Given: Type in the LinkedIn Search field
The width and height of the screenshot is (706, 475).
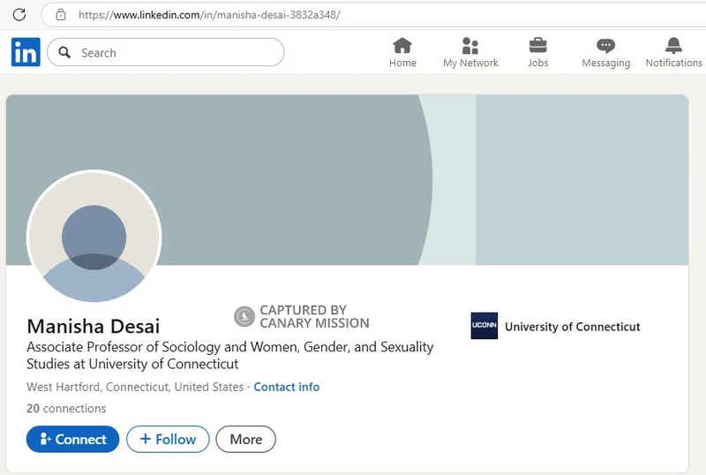Looking at the screenshot, I should coord(176,53).
